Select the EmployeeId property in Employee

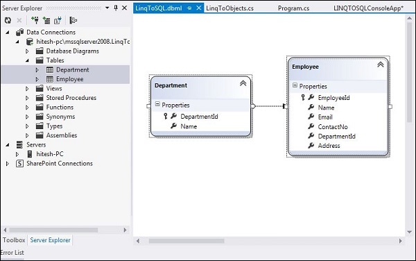tap(333, 98)
